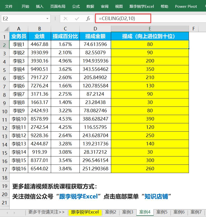Open the 数据 (Data) ribbon tab
The width and height of the screenshot is (206, 217).
(x=90, y=6)
